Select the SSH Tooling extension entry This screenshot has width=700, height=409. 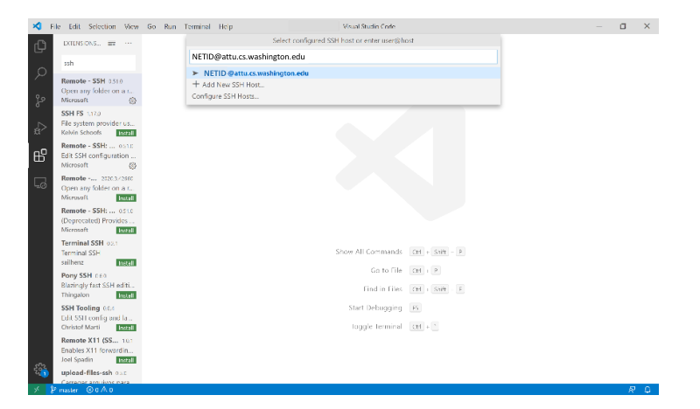coord(98,317)
